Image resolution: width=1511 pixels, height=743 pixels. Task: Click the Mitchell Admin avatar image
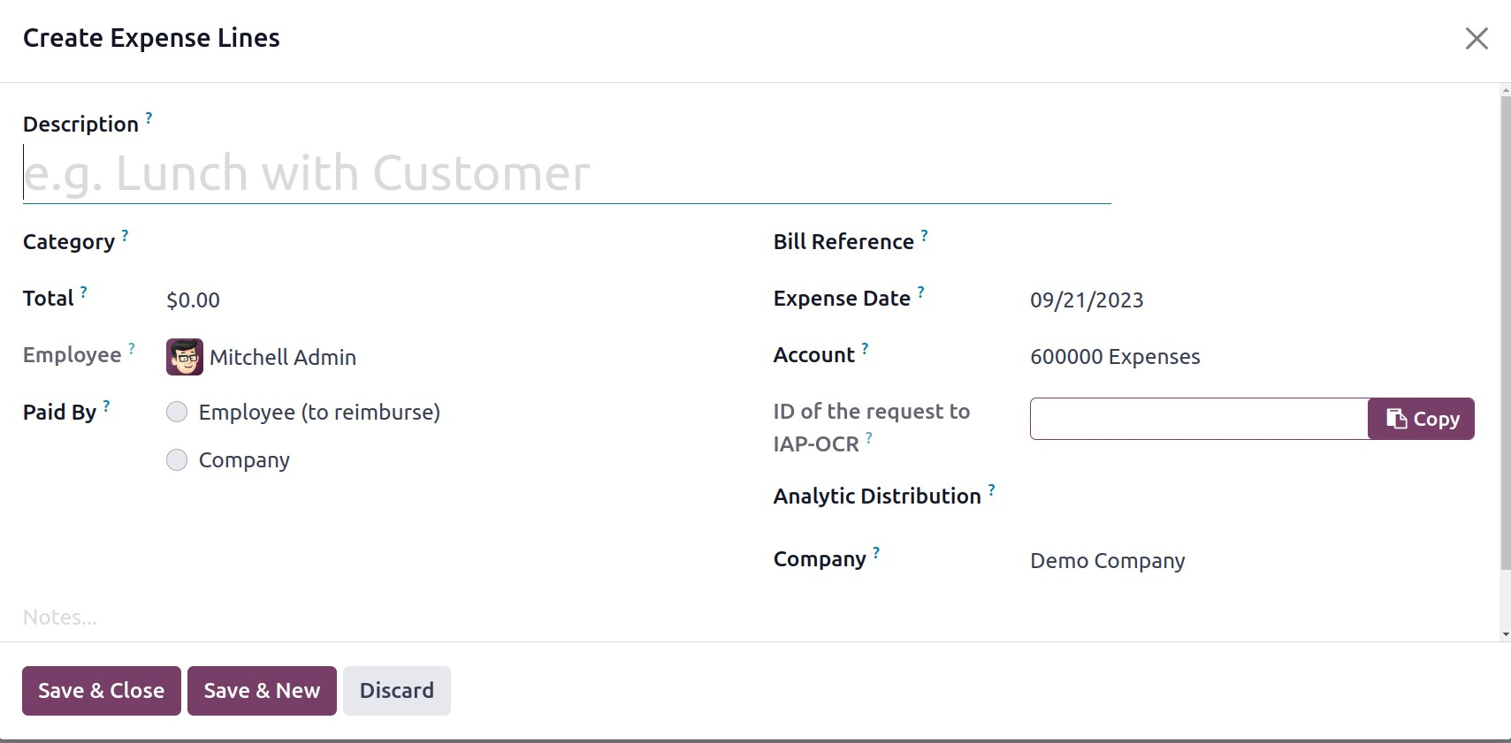[x=184, y=357]
